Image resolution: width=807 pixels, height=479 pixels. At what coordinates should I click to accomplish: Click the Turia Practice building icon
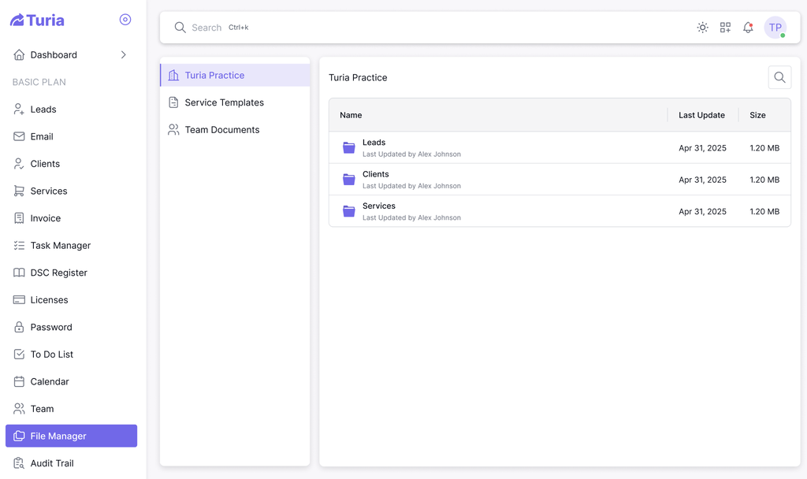[x=173, y=75]
